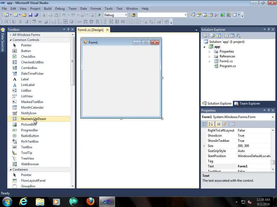This screenshot has height=207, width=277.
Task: Open the Extension Manager green arrow icon
Action: tap(223, 15)
